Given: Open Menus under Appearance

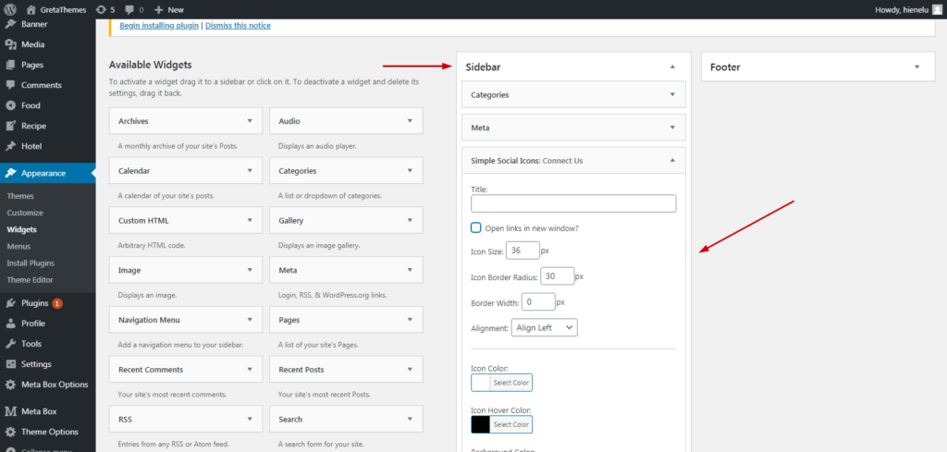Looking at the screenshot, I should (x=18, y=246).
